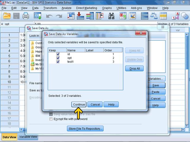Click Insert Variable toolbar icon
This screenshot has width=190, height=142.
132,16
